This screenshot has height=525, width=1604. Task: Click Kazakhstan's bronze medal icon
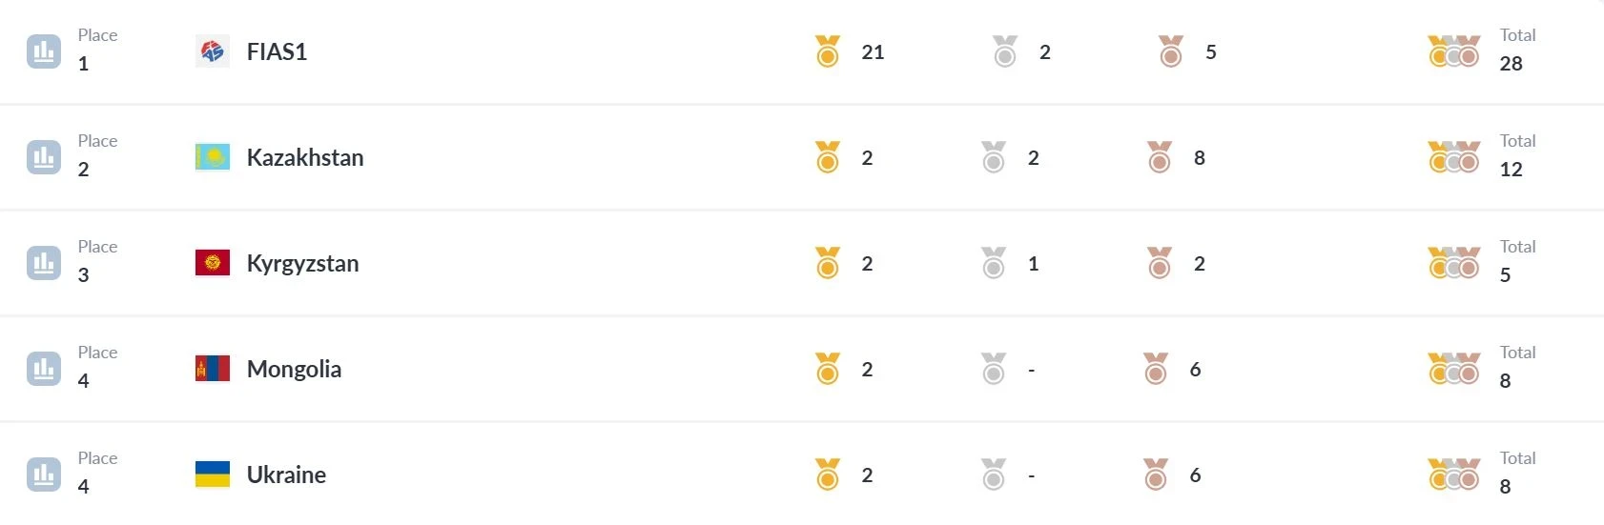(x=1160, y=157)
